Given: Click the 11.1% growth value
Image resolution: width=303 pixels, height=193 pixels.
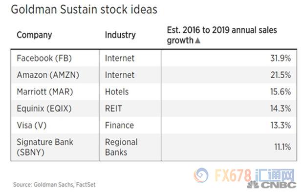Looking at the screenshot, I should (282, 147).
